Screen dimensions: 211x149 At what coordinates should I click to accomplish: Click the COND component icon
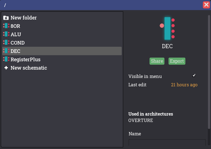[x=6, y=43]
